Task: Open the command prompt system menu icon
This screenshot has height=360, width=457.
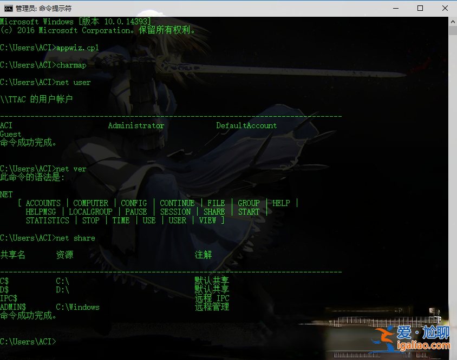Action: click(x=9, y=8)
